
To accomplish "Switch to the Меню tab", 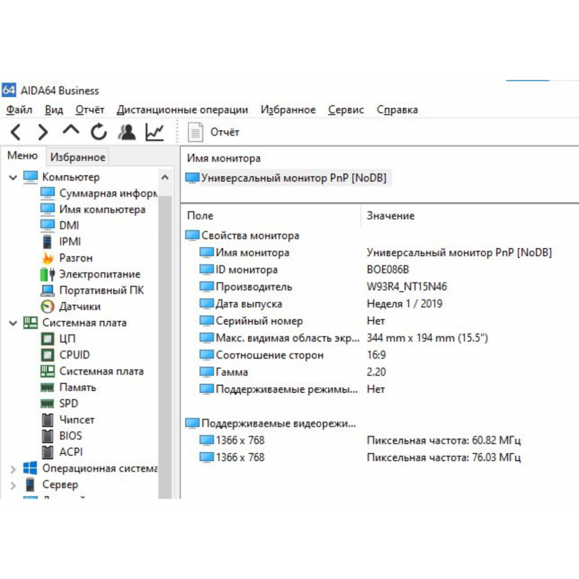I will point(23,155).
